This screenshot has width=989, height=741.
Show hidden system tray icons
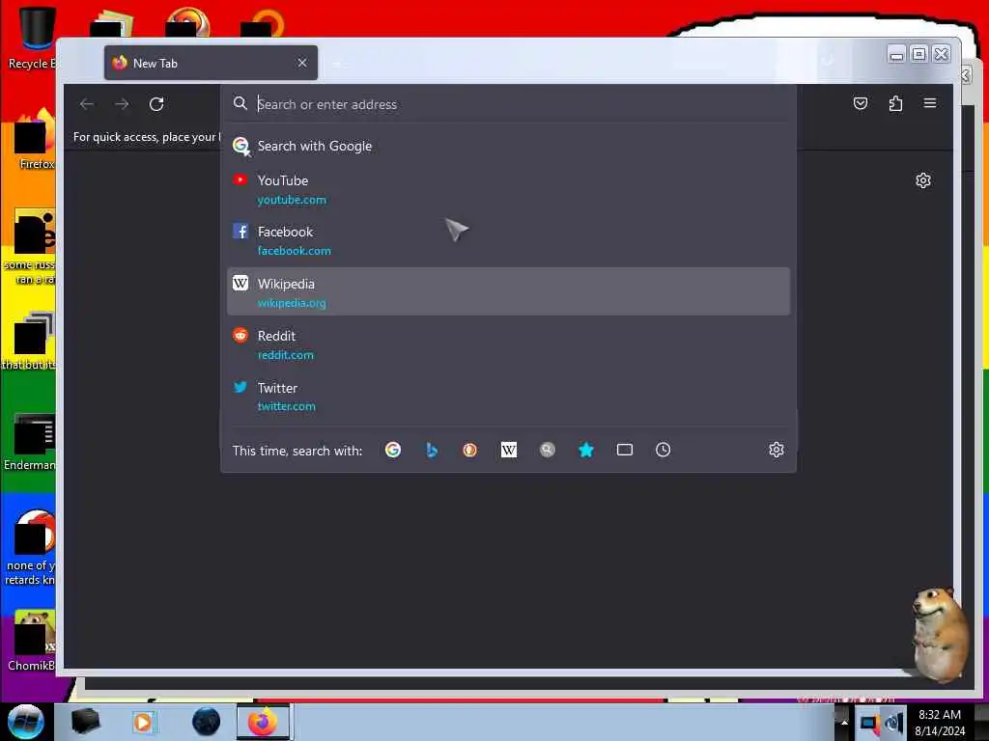point(844,723)
